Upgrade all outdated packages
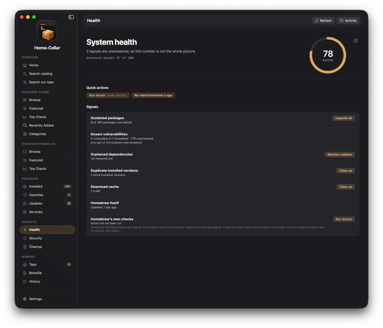Viewport: 383px width, 328px height. pos(343,118)
